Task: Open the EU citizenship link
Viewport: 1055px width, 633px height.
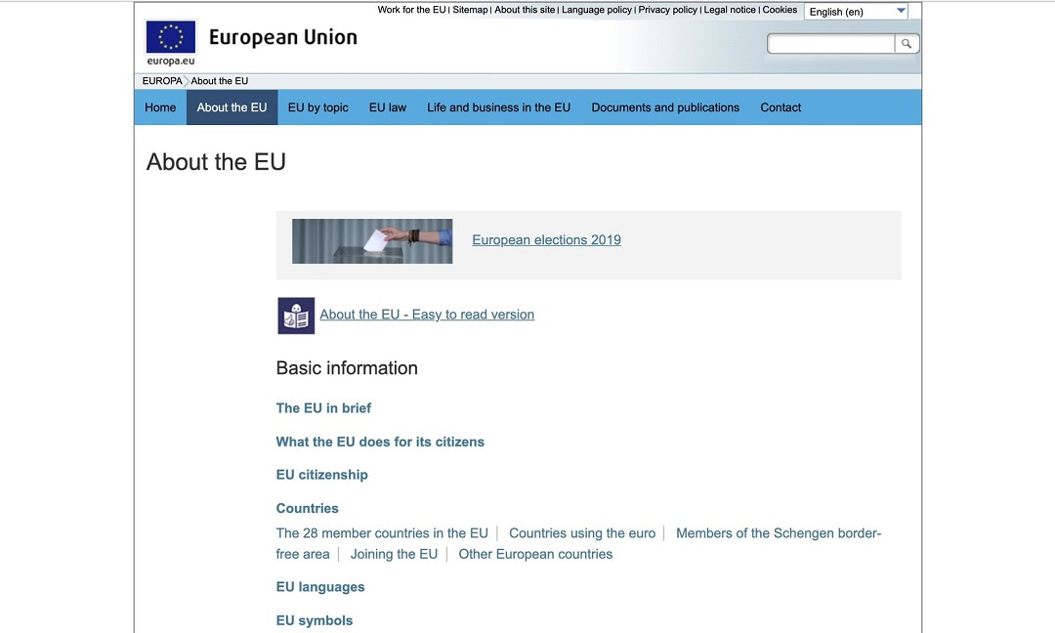Action: [x=322, y=475]
